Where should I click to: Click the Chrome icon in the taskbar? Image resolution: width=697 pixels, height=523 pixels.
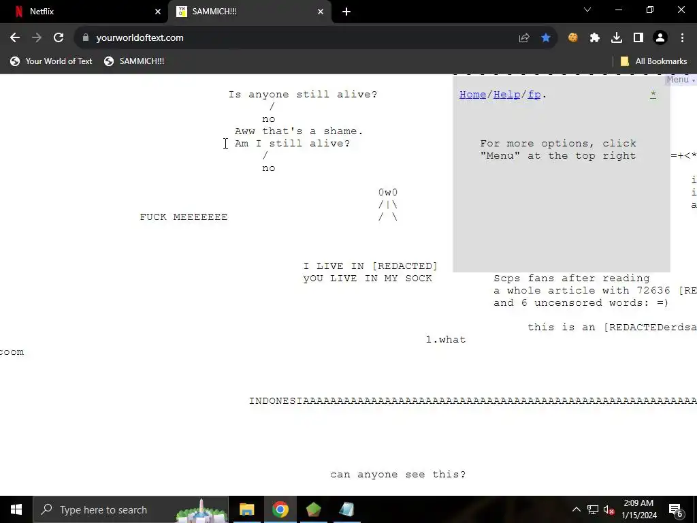[x=280, y=509]
